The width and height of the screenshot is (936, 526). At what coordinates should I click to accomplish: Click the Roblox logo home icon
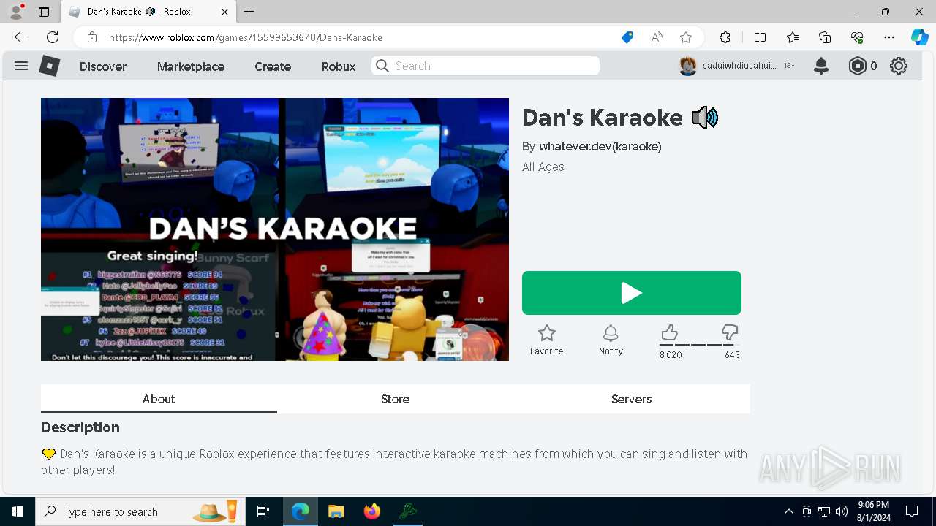tap(49, 66)
